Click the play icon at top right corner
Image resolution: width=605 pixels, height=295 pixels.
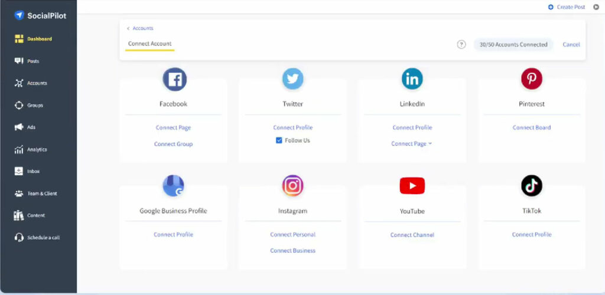[596, 7]
